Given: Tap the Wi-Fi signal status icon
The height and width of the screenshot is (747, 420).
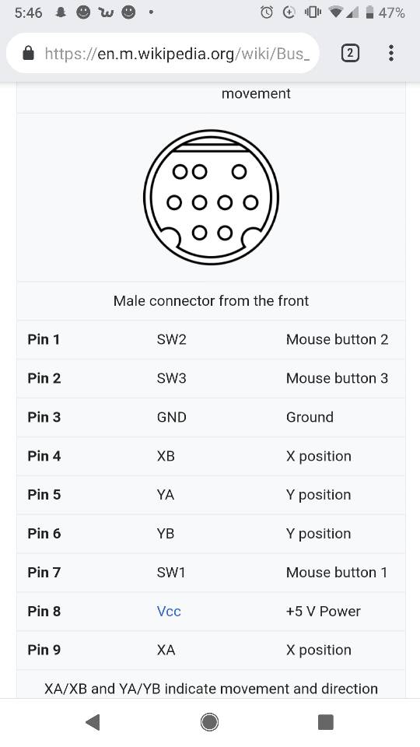Looking at the screenshot, I should pos(336,12).
